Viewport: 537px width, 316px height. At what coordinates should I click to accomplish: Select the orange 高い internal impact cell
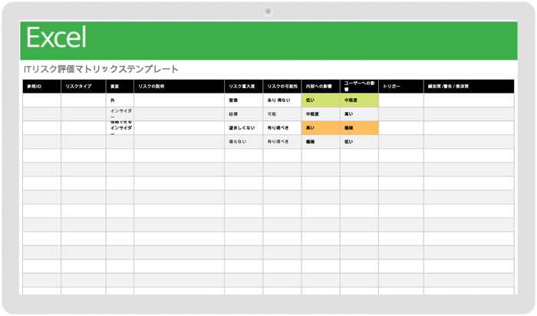(321, 127)
